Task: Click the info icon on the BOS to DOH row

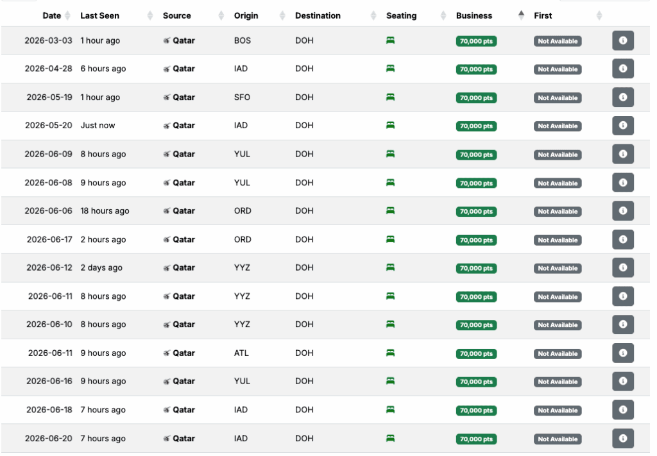Action: [x=623, y=40]
